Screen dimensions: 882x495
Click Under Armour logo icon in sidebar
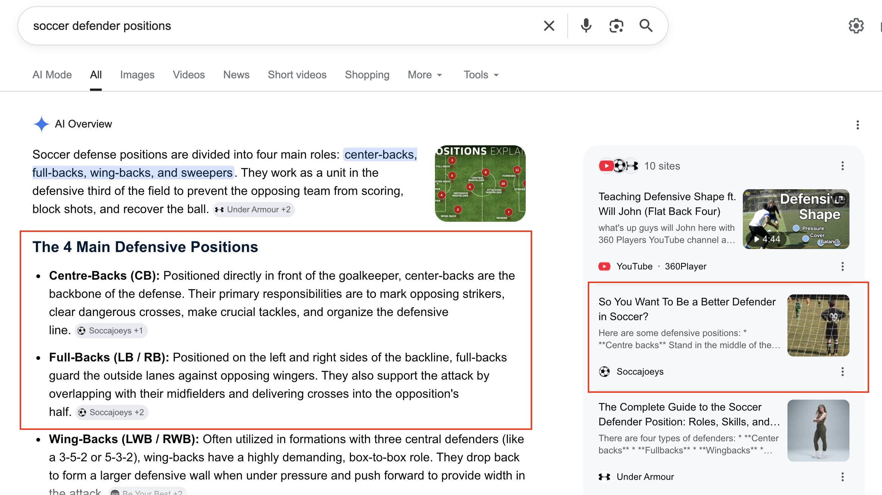(x=604, y=477)
